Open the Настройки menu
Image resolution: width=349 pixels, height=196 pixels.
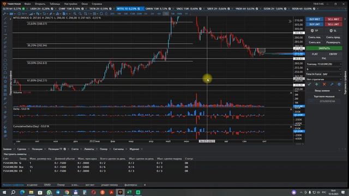coord(70,4)
